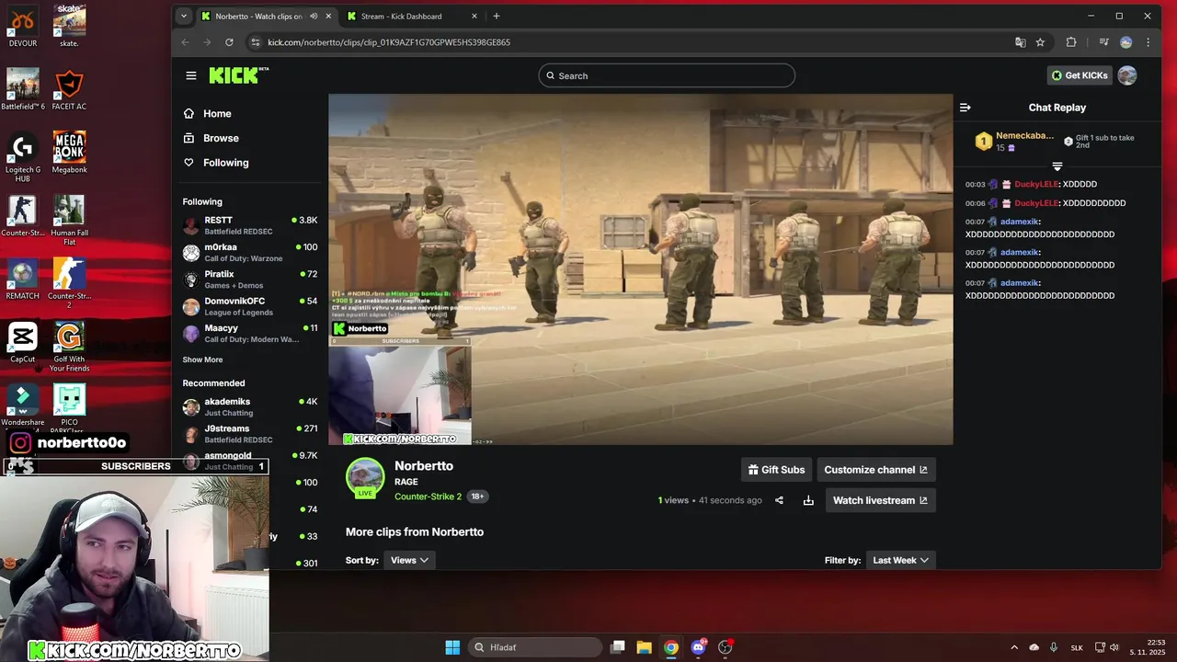
Task: Click the KICK logo
Action: point(238,75)
